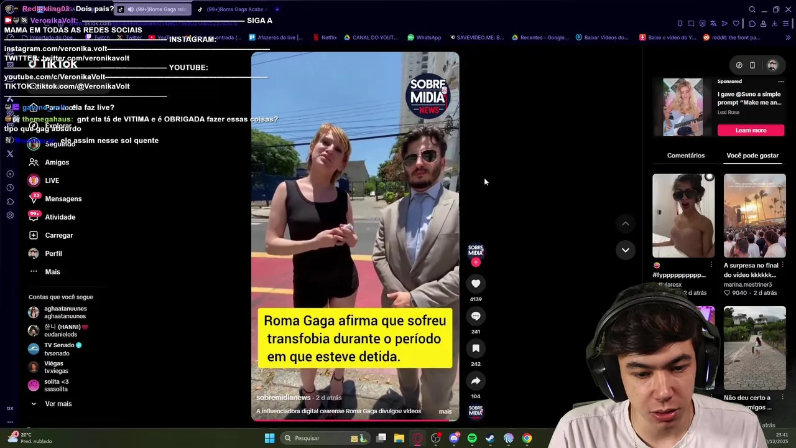Follow the creator with the red plus badge
Screen dimensions: 796x448
(x=476, y=263)
